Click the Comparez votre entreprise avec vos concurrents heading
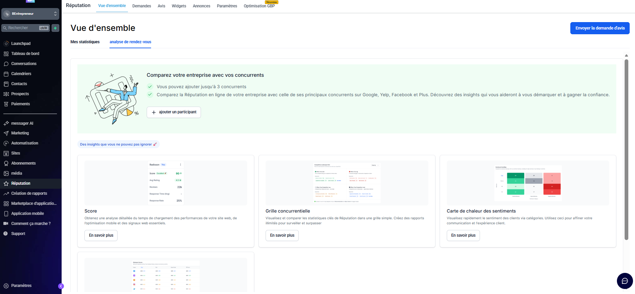 [205, 75]
